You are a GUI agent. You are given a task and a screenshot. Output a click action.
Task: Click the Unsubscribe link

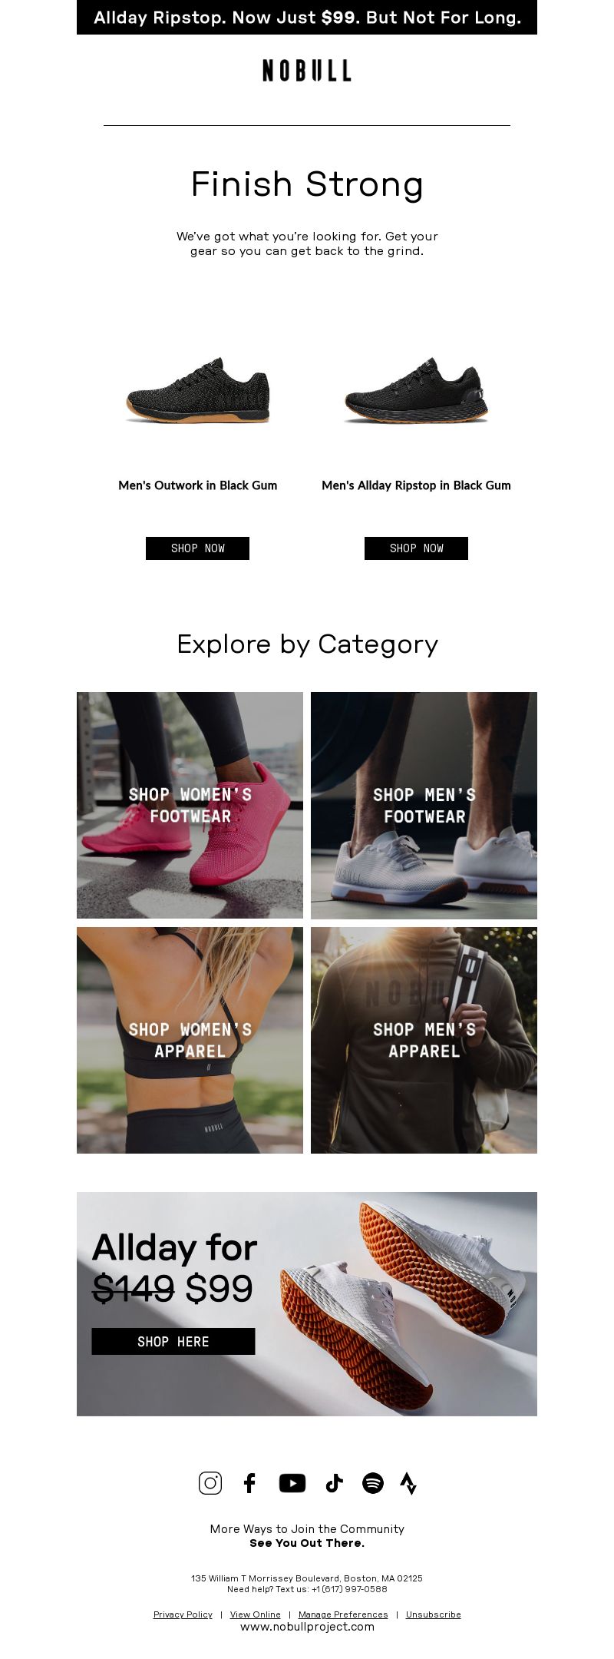tap(434, 1614)
